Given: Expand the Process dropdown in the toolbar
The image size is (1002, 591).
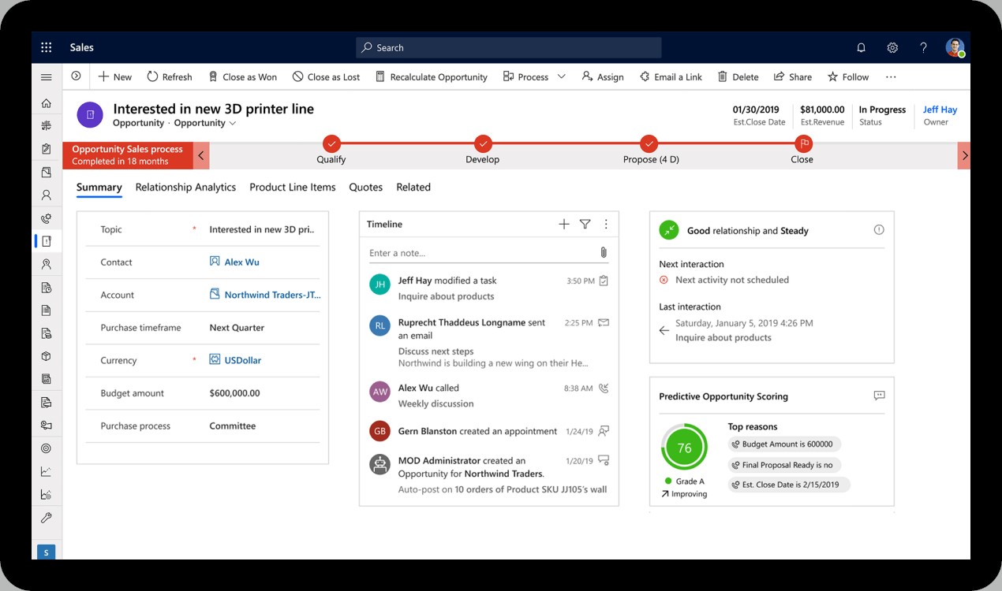Looking at the screenshot, I should click(x=561, y=76).
